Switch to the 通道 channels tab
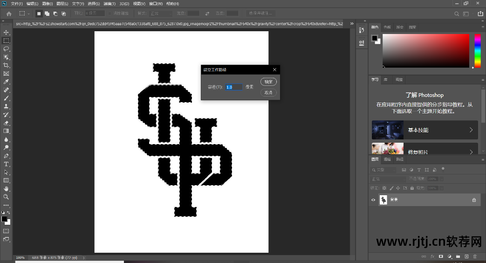The width and height of the screenshot is (486, 263). coord(387,159)
